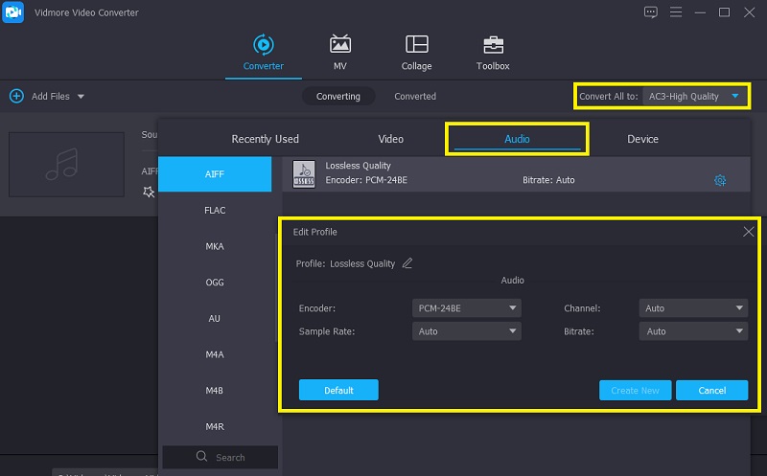Switch to the MV section
The height and width of the screenshot is (476, 767).
(x=339, y=45)
